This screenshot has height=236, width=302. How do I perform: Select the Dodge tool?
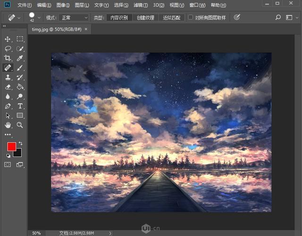point(20,96)
